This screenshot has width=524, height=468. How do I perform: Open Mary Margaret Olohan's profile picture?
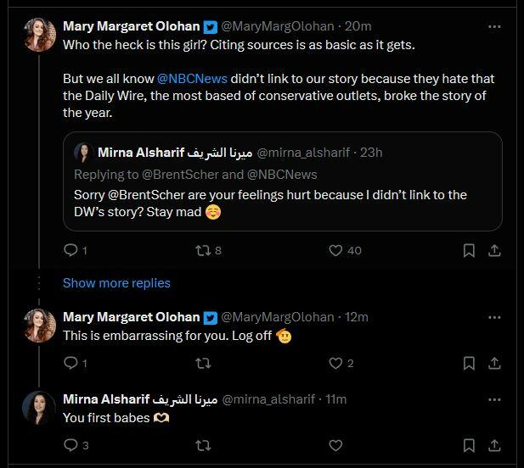(x=39, y=36)
